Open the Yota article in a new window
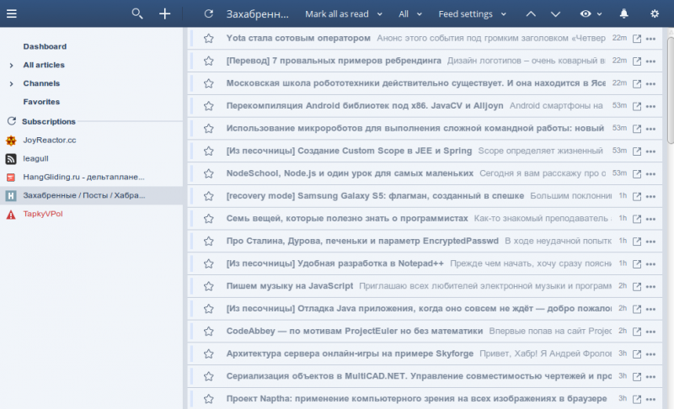674x409 pixels. point(637,38)
